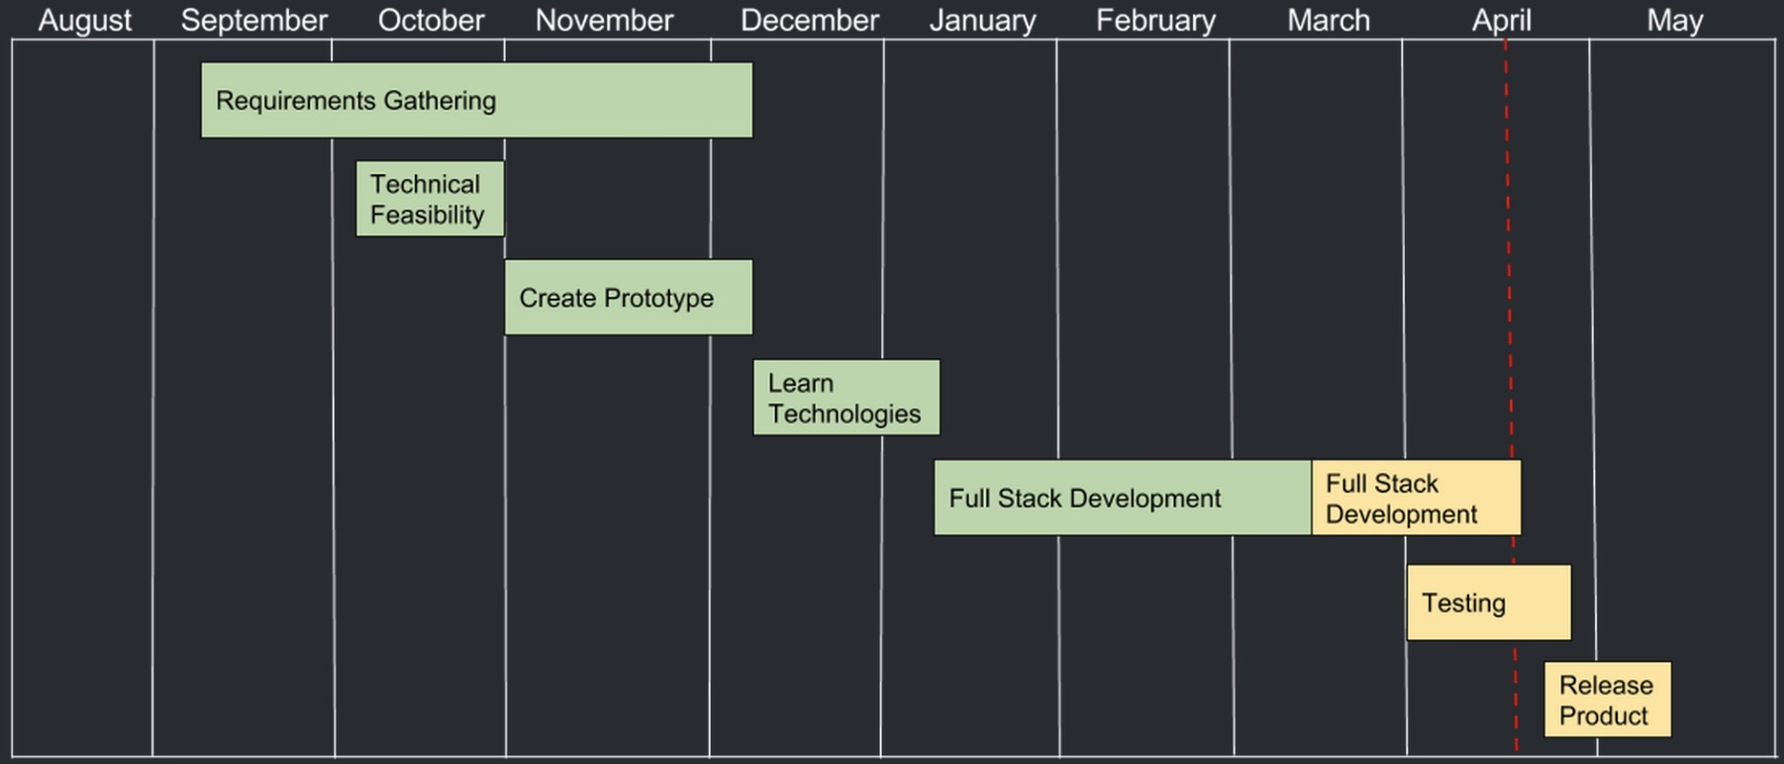Click the May month header
1784x764 pixels.
tap(1675, 20)
